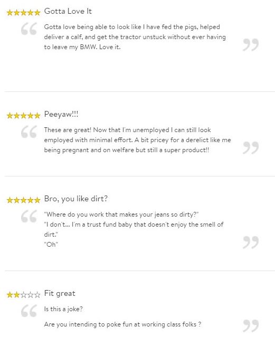Click opening quote icon of Fit great review
The height and width of the screenshot is (345, 275).
pyautogui.click(x=29, y=311)
